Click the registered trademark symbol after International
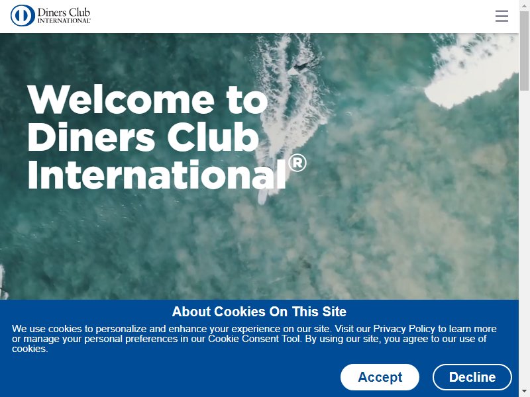 pos(297,163)
